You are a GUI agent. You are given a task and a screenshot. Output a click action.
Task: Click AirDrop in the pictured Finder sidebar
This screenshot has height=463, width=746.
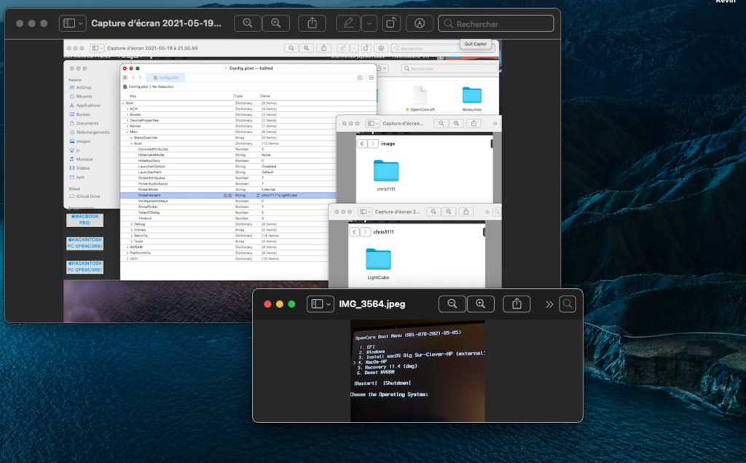(x=84, y=87)
